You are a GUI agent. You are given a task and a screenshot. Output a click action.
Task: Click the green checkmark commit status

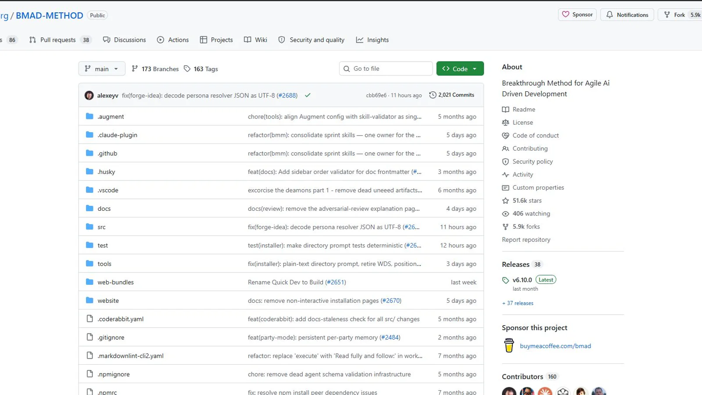308,95
